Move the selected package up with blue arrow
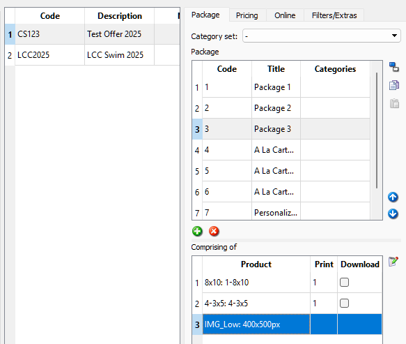Screen dimensions: 406x344 pos(393,197)
